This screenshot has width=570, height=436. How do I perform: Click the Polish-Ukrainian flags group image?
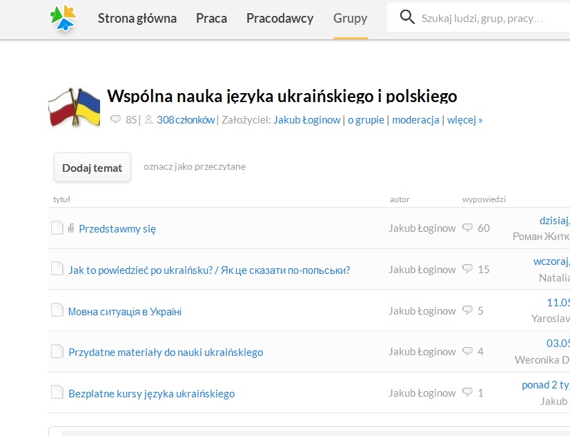75,108
